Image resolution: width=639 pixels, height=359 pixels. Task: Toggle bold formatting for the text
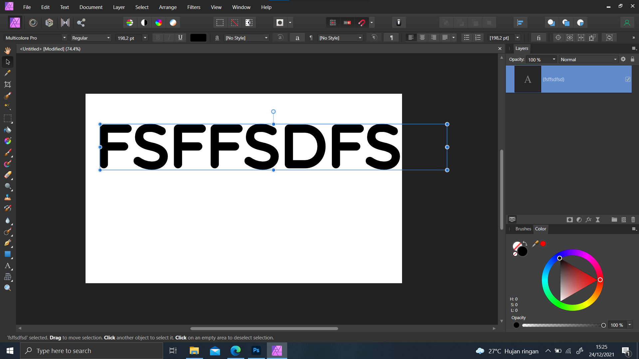pos(158,38)
